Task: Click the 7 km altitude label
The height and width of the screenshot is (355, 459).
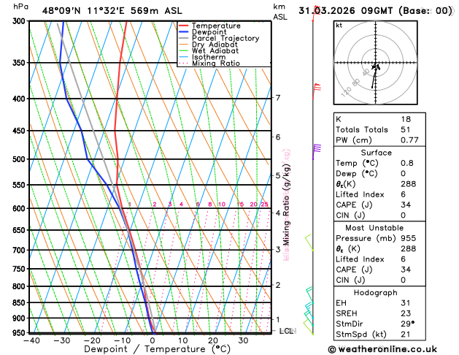Action: [x=278, y=98]
